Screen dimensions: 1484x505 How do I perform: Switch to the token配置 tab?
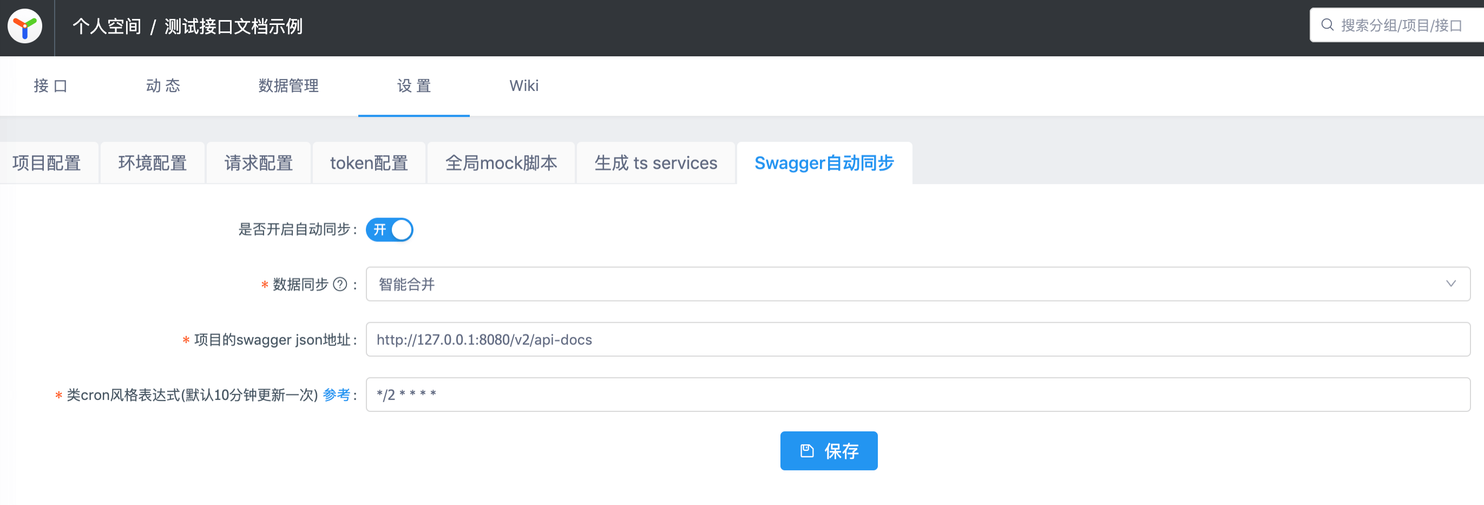coord(369,163)
